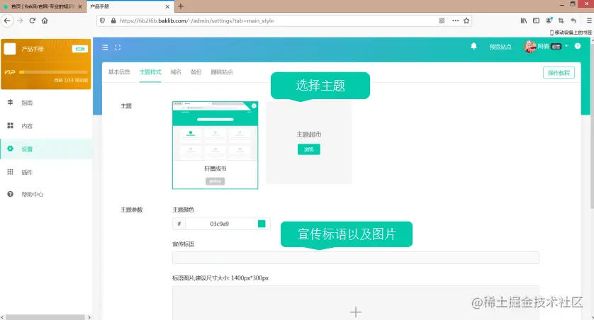The width and height of the screenshot is (594, 320).
Task: Go back to the previous browser page
Action: [x=7, y=21]
